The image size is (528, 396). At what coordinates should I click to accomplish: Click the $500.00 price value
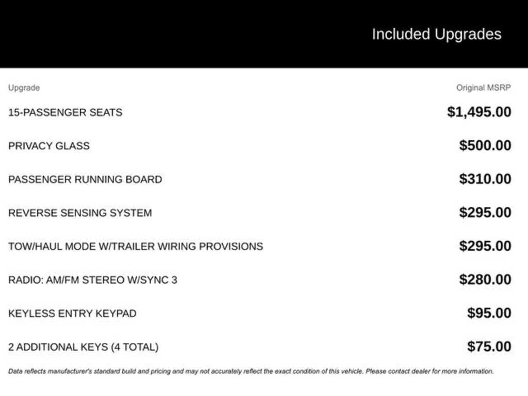(485, 145)
